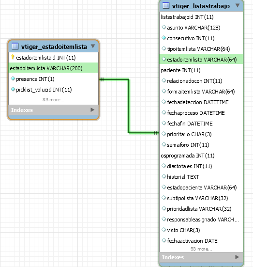Select the estadoitemlista VARCHAR(64) column row

click(201, 60)
